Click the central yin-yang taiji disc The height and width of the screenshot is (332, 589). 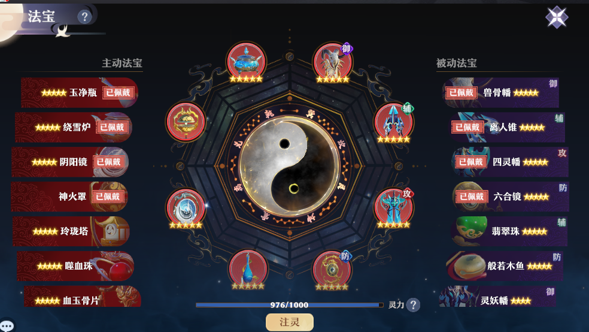coord(289,166)
